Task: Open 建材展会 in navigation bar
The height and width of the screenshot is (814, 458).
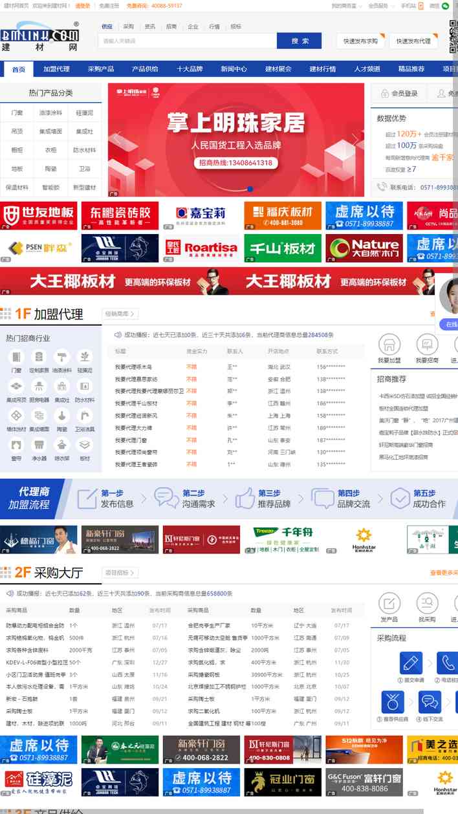Action: tap(278, 69)
